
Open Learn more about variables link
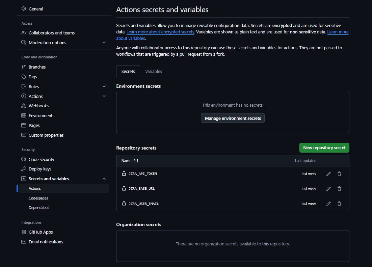point(338,32)
